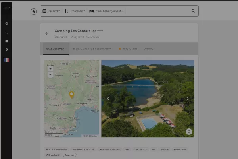Click the back arrow next to Camping title
The image size is (238, 159).
coord(47,33)
